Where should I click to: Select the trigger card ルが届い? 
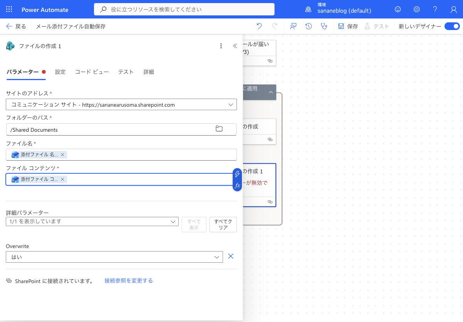(259, 53)
